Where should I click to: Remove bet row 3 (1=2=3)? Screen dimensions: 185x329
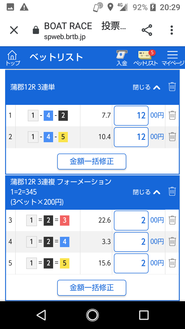(172, 220)
